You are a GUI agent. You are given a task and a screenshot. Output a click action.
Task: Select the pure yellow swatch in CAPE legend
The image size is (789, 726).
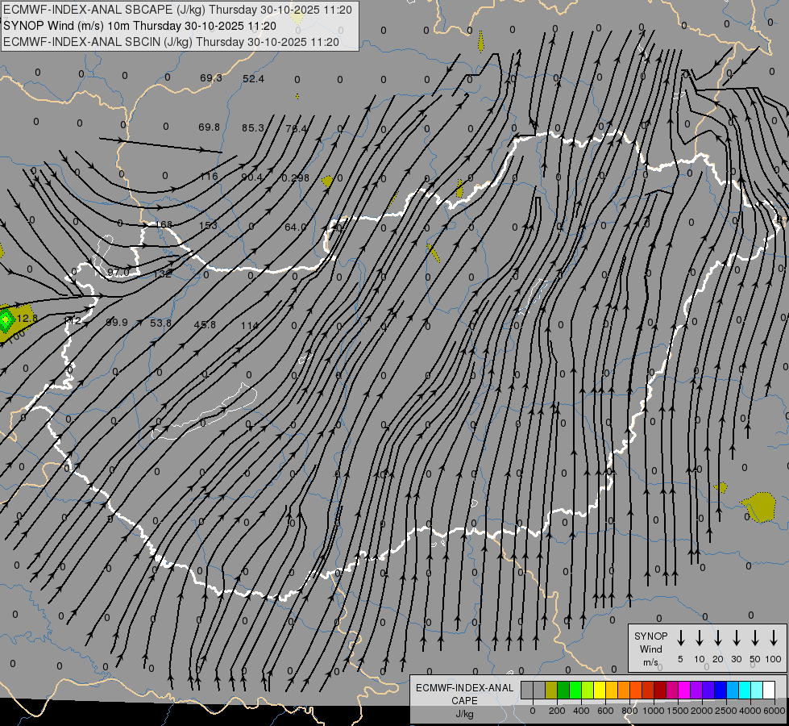[600, 690]
